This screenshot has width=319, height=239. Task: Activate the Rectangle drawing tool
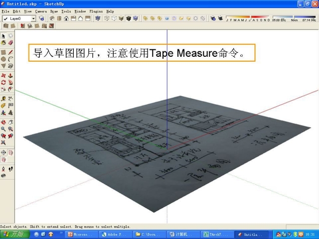point(3,52)
